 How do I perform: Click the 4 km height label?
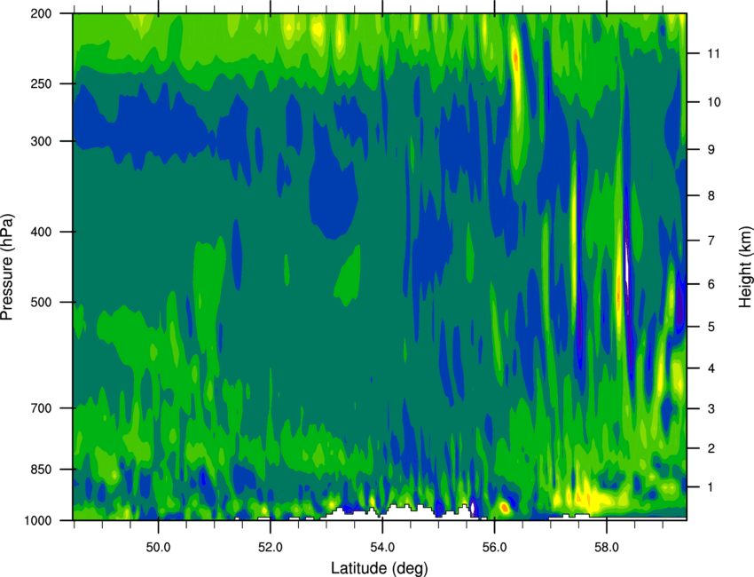pyautogui.click(x=711, y=368)
